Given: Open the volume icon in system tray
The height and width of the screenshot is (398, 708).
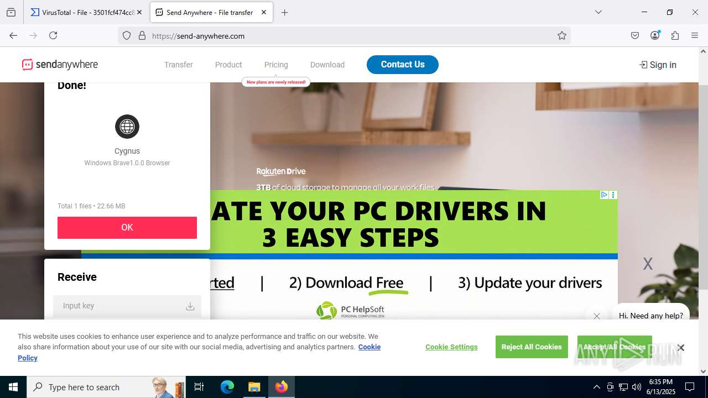Looking at the screenshot, I should pos(637,387).
